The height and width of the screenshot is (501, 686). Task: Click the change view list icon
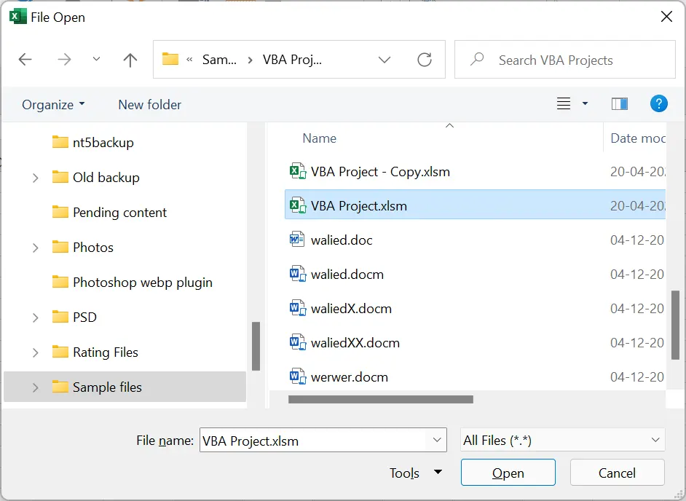pos(564,104)
